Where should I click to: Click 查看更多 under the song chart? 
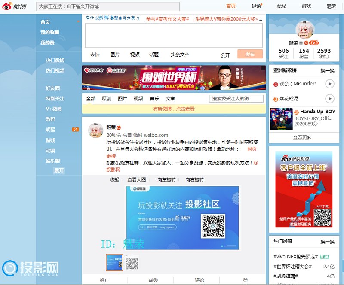(x=302, y=138)
